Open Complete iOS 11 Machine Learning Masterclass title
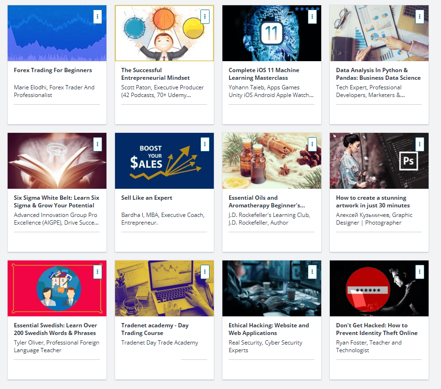This screenshot has height=389, width=441. pos(264,74)
